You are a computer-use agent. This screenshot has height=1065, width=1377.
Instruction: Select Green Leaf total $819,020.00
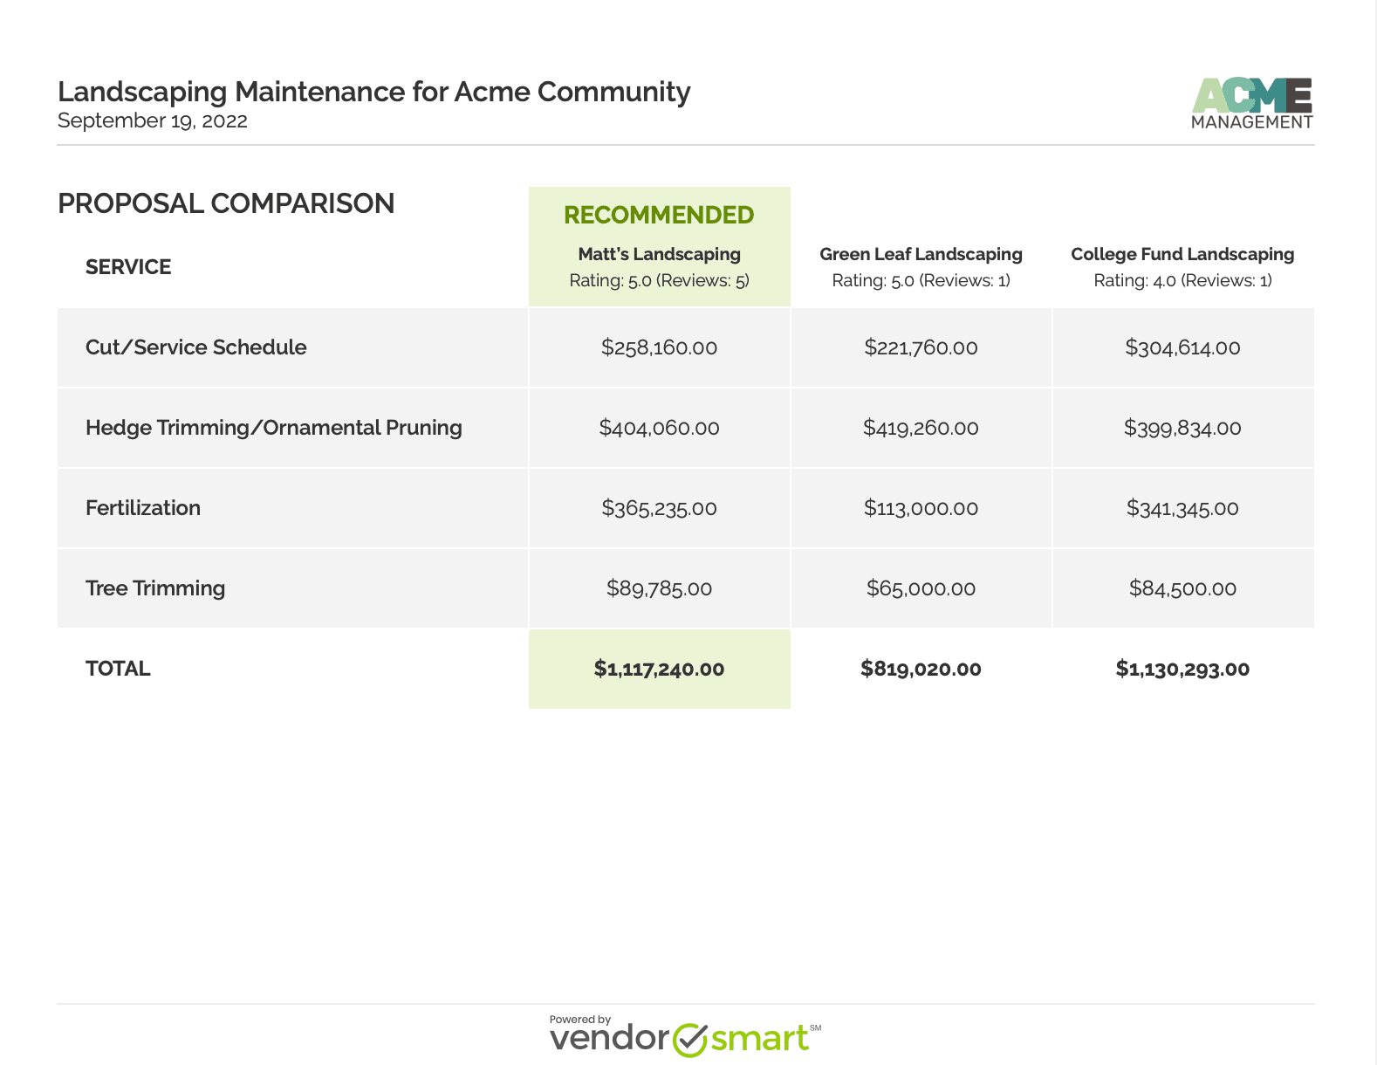point(921,669)
